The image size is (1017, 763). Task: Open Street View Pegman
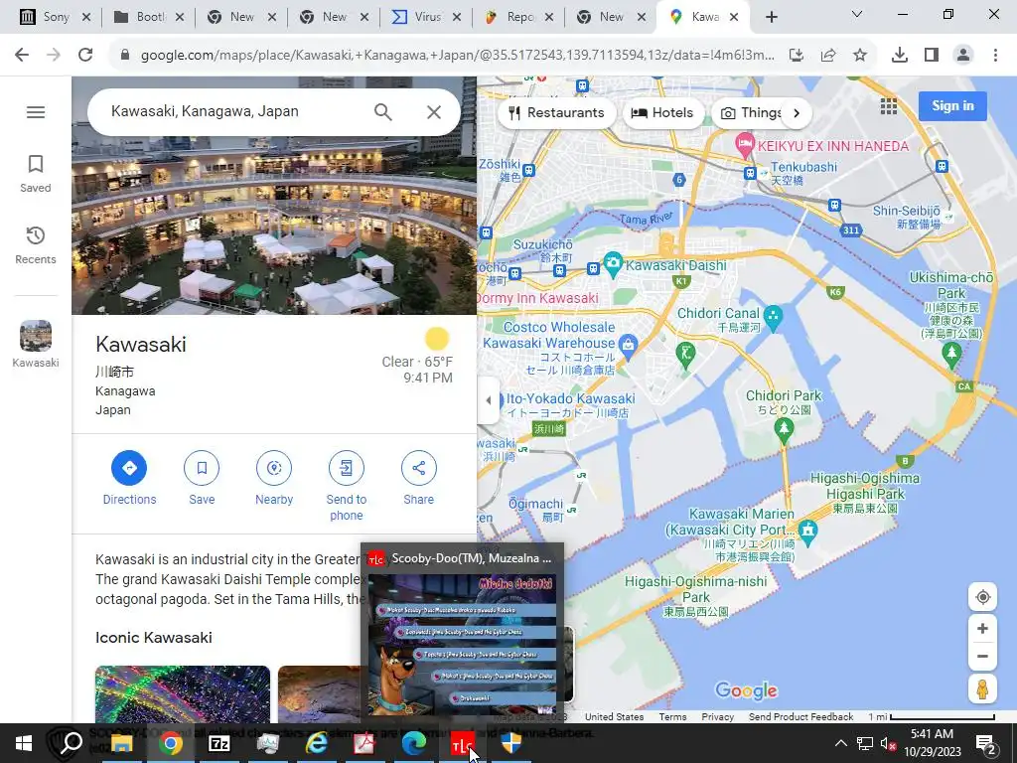[982, 689]
